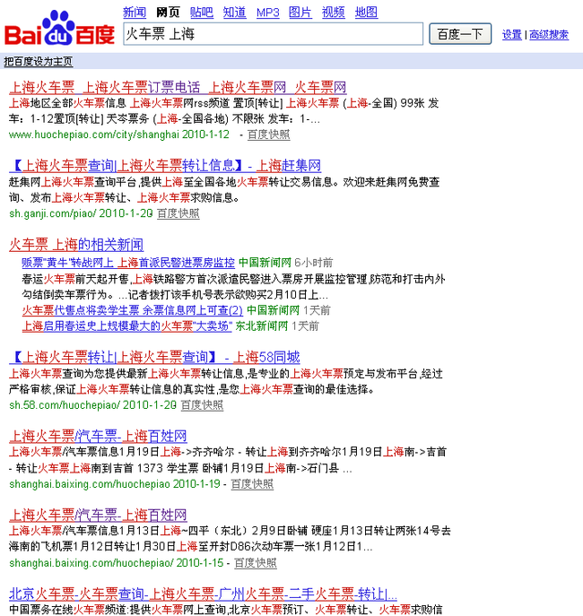This screenshot has width=583, height=616.
Task: Click URL text sh.58.com/huochepiao/
Action: pos(65,405)
